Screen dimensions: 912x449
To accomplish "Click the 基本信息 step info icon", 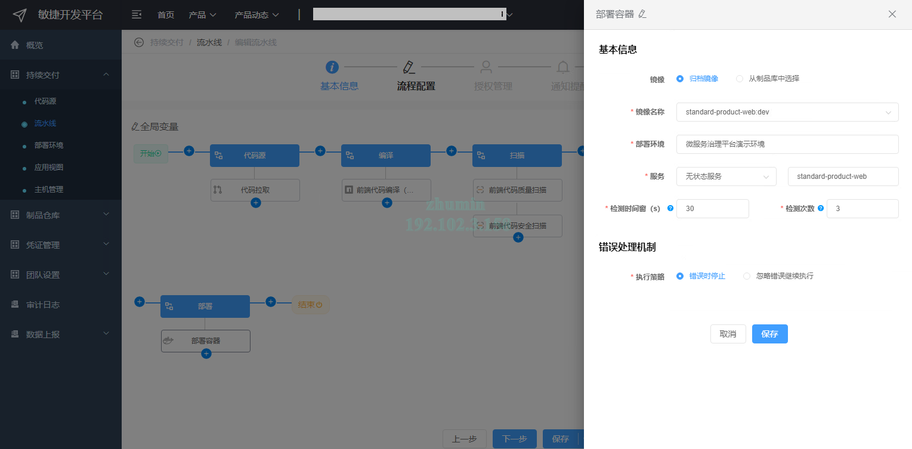I will pyautogui.click(x=332, y=67).
